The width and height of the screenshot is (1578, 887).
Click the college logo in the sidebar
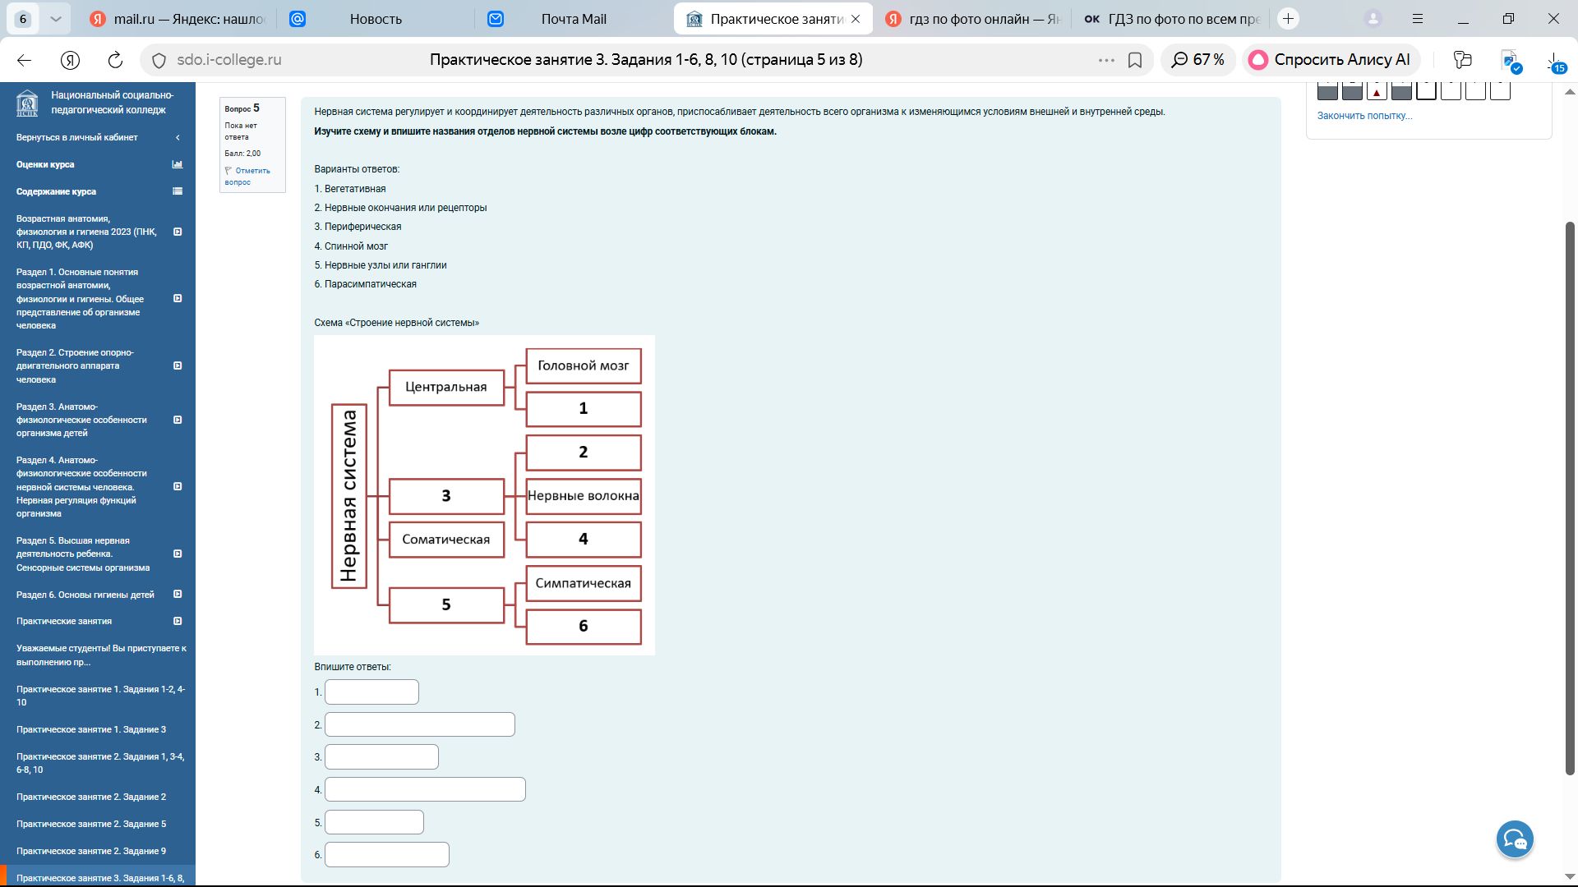click(x=27, y=103)
